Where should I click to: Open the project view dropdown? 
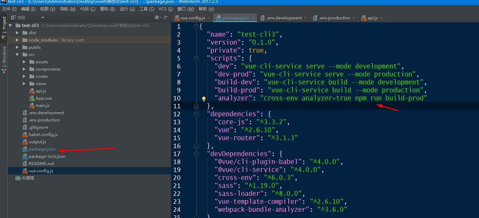tap(43, 18)
